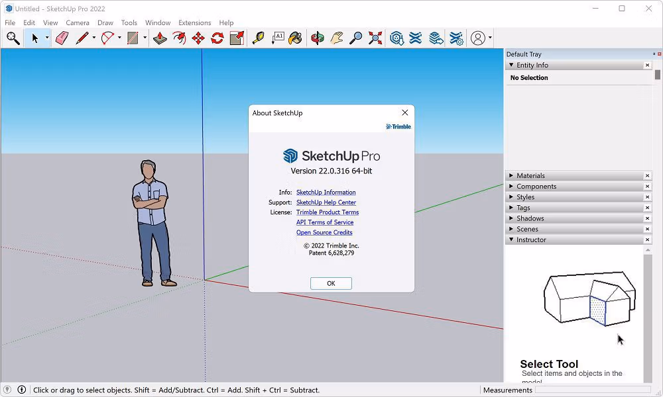Select the Rectangle shape tool
The height and width of the screenshot is (397, 663).
[133, 38]
